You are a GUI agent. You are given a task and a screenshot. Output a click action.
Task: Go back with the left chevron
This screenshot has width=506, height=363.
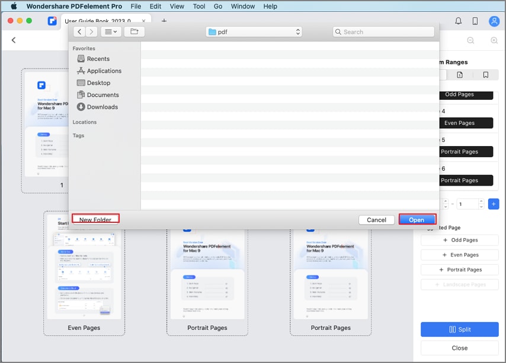(x=14, y=40)
